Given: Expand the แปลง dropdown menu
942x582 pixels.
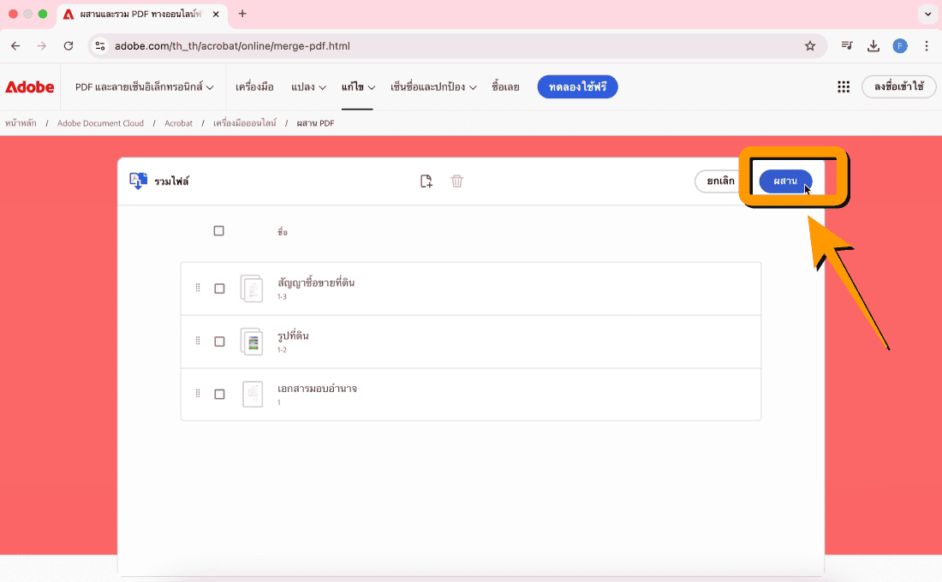Looking at the screenshot, I should click(308, 87).
